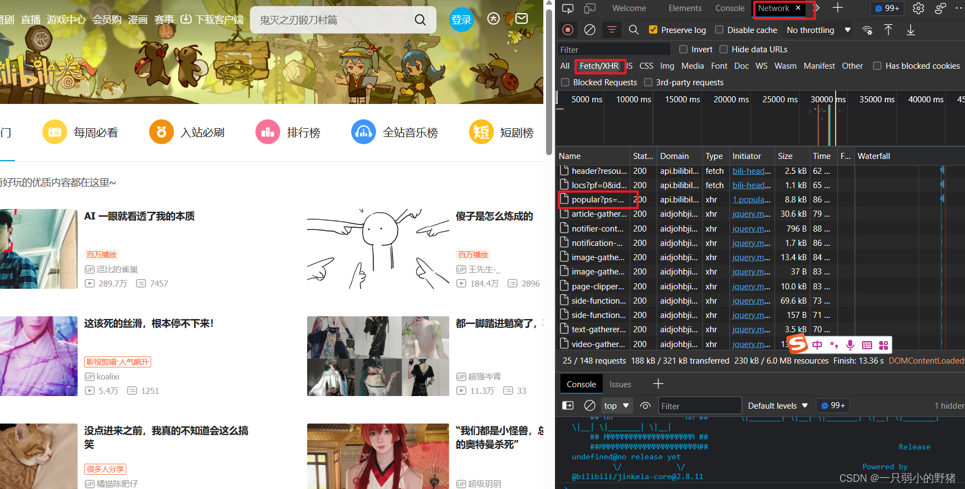Select the CSS filter type
965x489 pixels.
646,66
